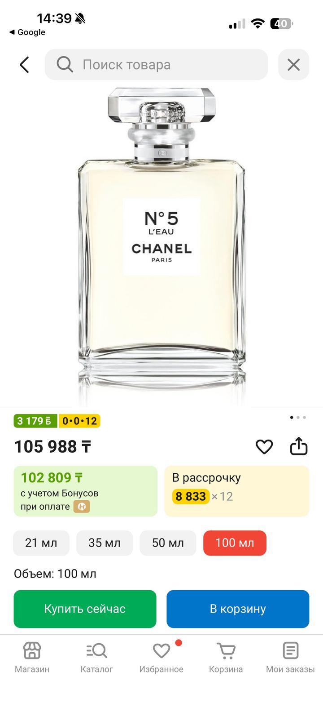Open the Корзина cart icon
The image size is (323, 703).
click(226, 656)
